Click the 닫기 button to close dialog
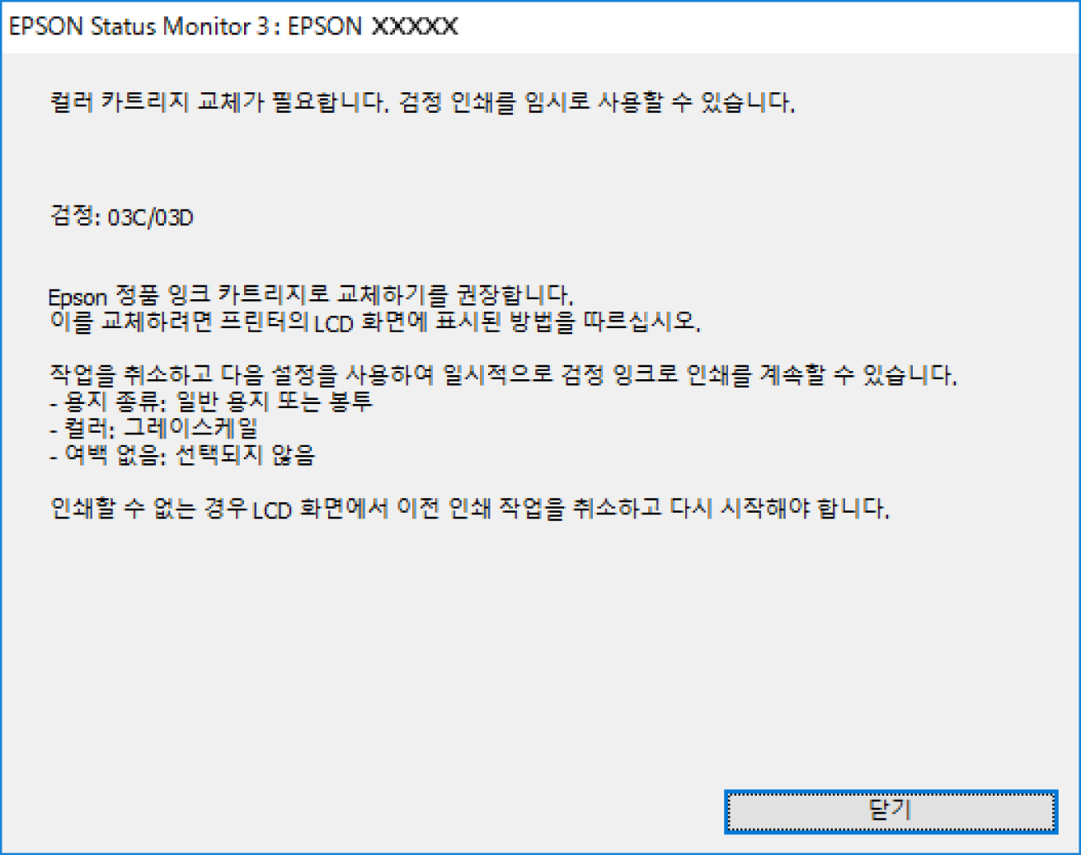 click(891, 811)
